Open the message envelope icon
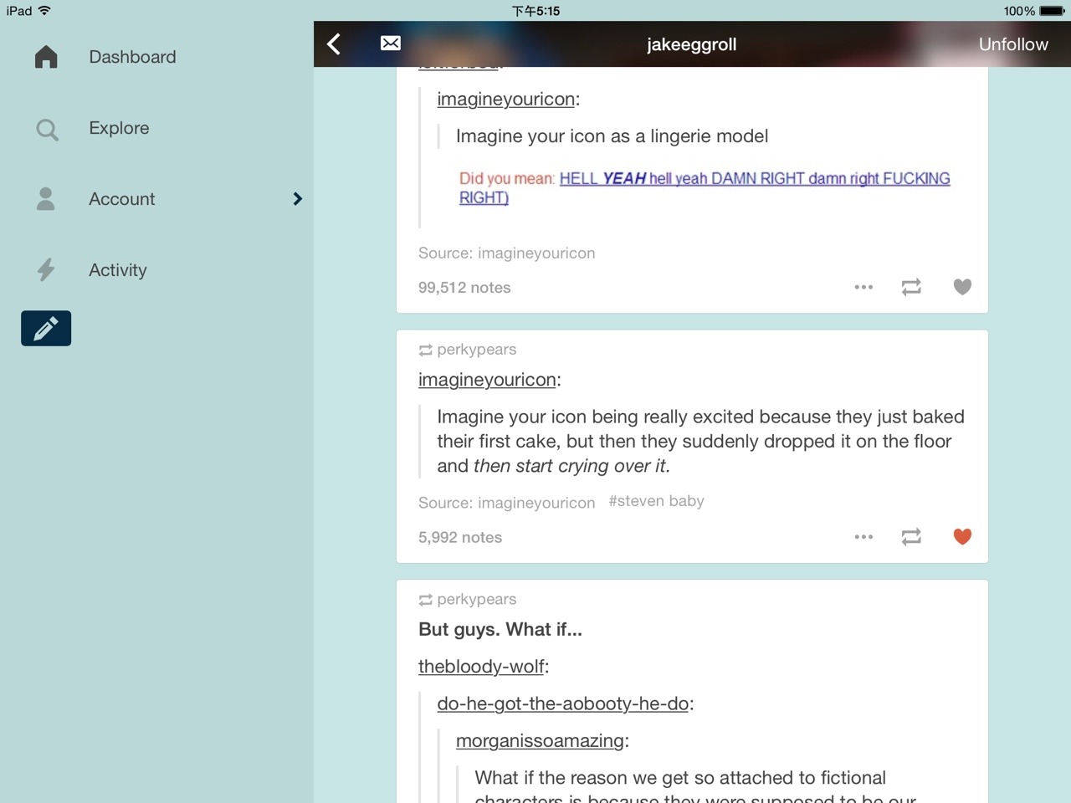 click(x=390, y=43)
